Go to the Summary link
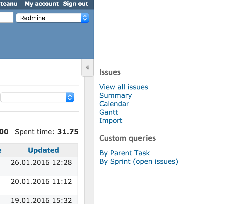The height and width of the screenshot is (204, 251). [115, 96]
